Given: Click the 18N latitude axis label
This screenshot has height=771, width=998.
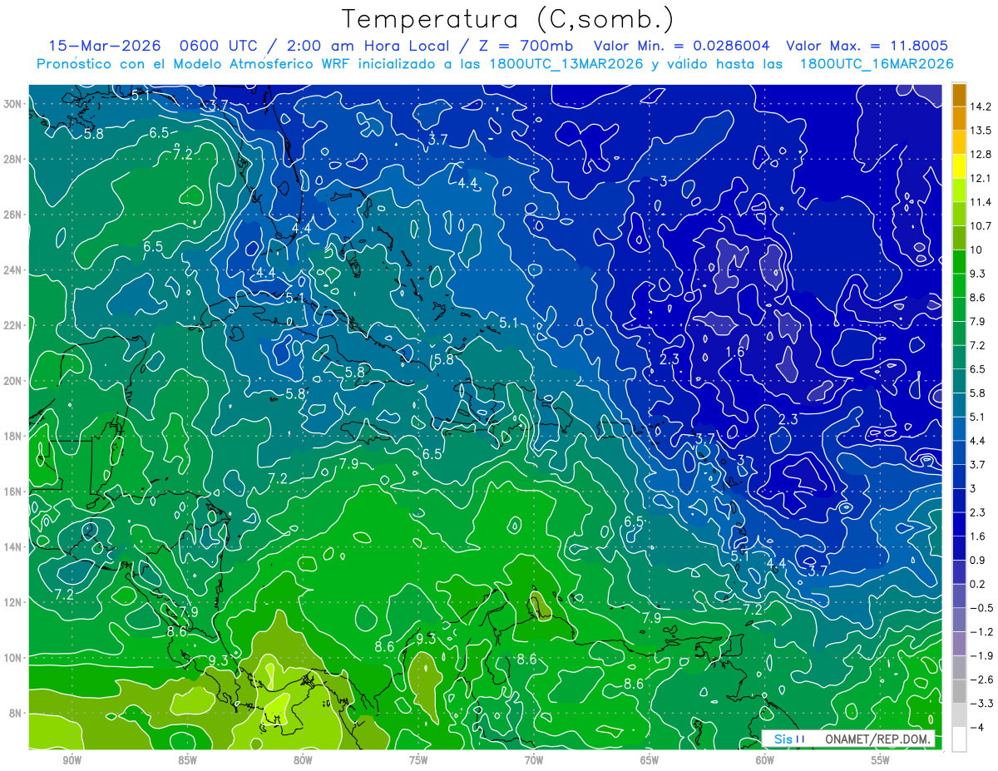Looking at the screenshot, I should coord(12,436).
